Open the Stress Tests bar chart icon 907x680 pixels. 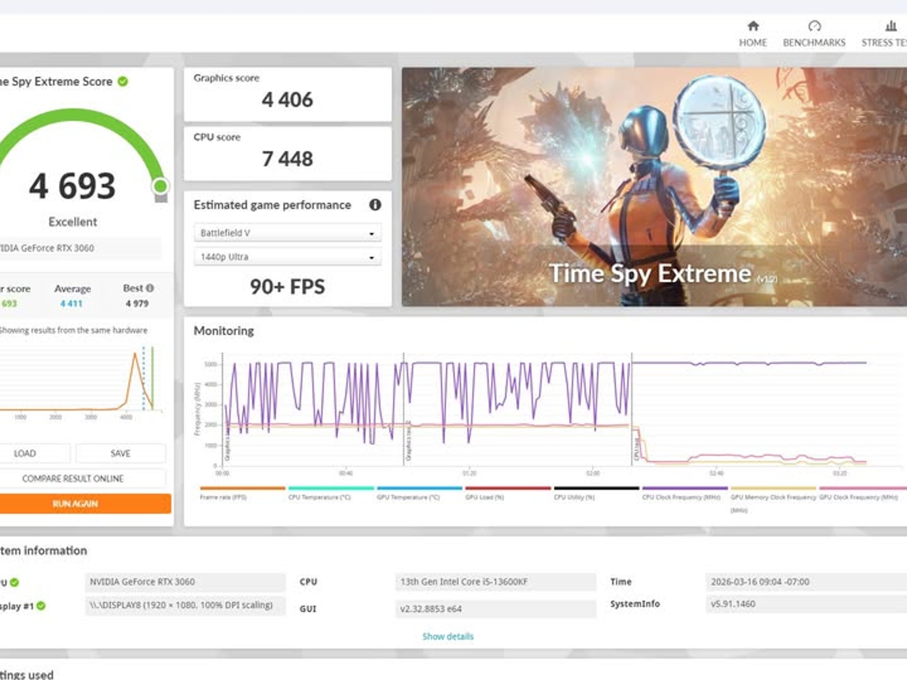pyautogui.click(x=891, y=26)
